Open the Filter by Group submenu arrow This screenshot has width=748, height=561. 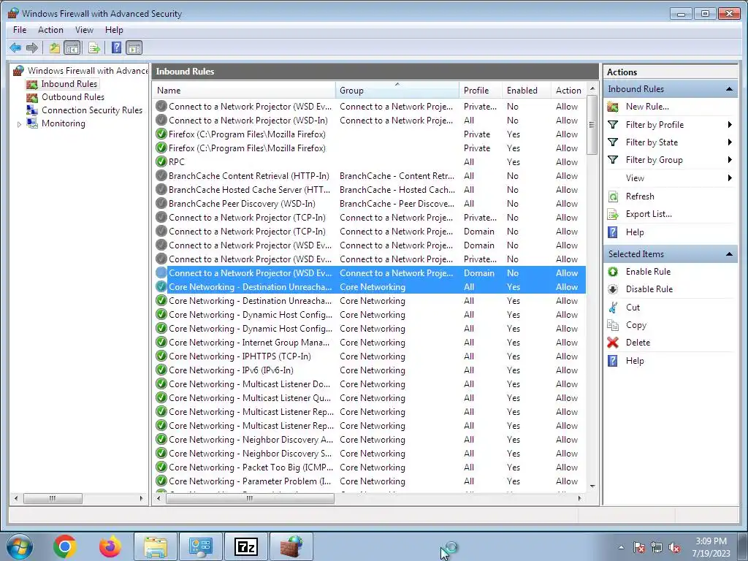[730, 160]
